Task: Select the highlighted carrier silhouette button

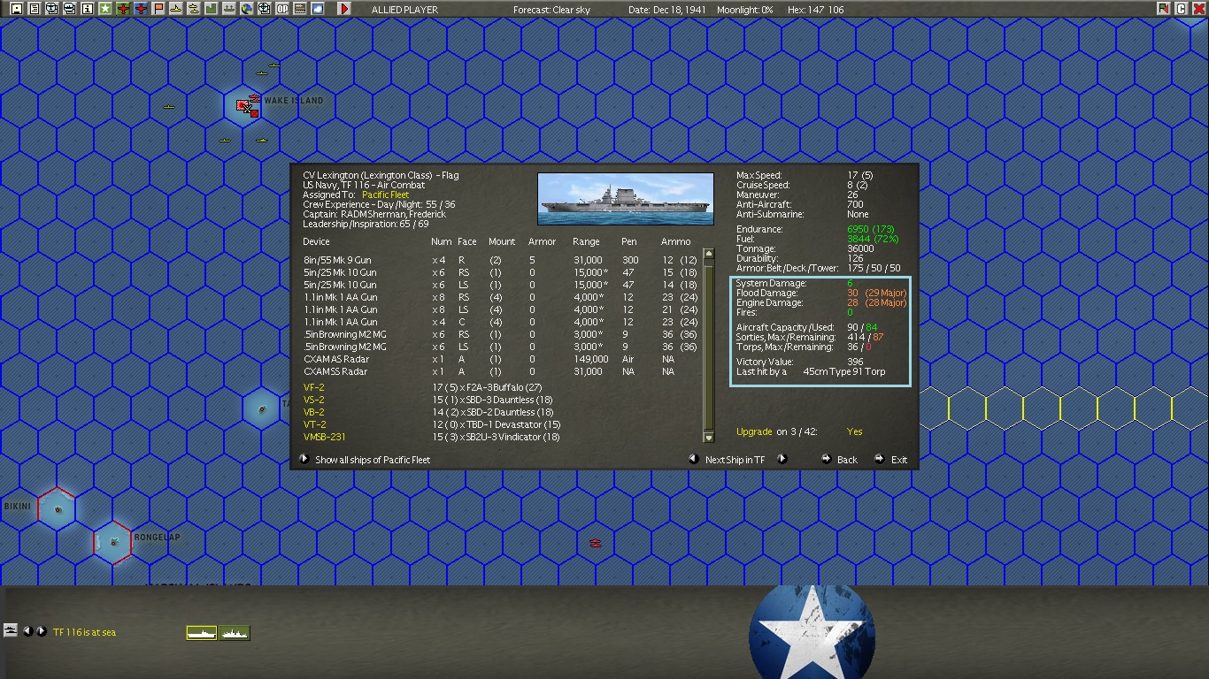Action: click(x=202, y=633)
